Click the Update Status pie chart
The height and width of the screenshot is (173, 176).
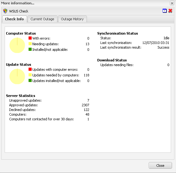[17, 76]
